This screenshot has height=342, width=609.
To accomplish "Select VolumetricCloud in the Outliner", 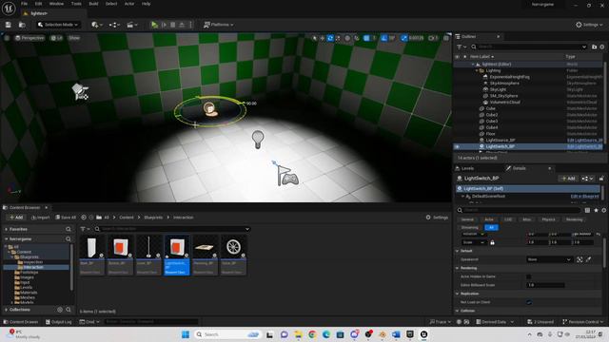I will (x=504, y=103).
